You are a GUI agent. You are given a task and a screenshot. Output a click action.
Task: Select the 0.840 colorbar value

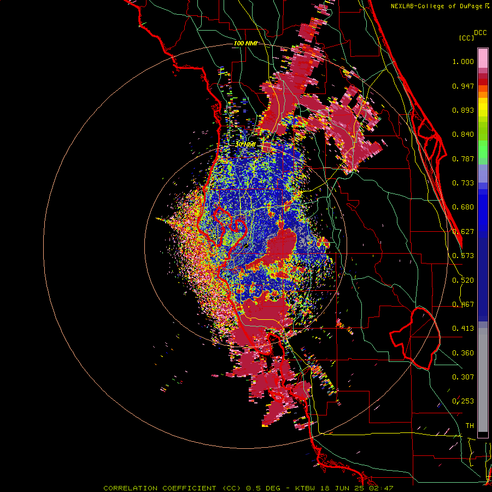pyautogui.click(x=463, y=134)
